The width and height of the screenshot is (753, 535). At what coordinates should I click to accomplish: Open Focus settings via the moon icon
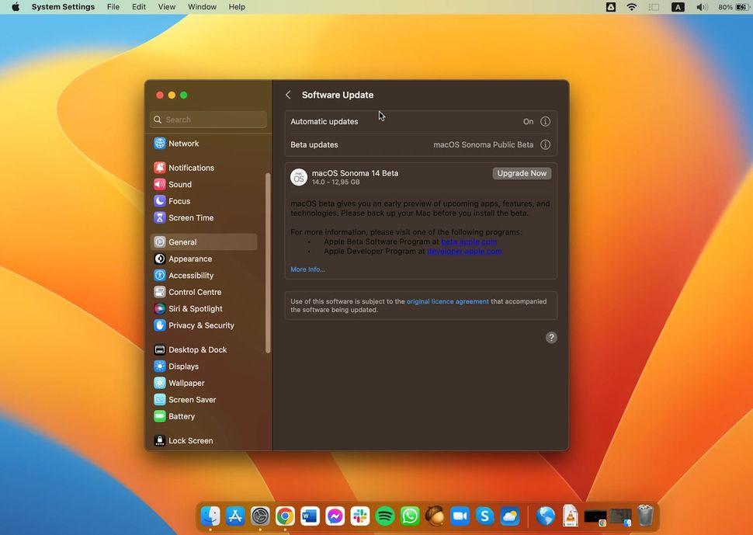click(158, 201)
